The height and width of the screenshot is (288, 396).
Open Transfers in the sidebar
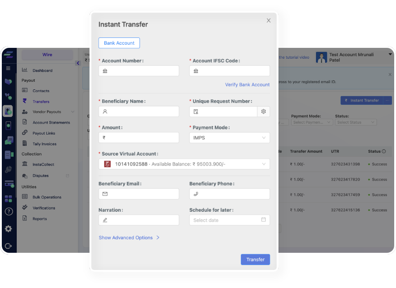(41, 102)
